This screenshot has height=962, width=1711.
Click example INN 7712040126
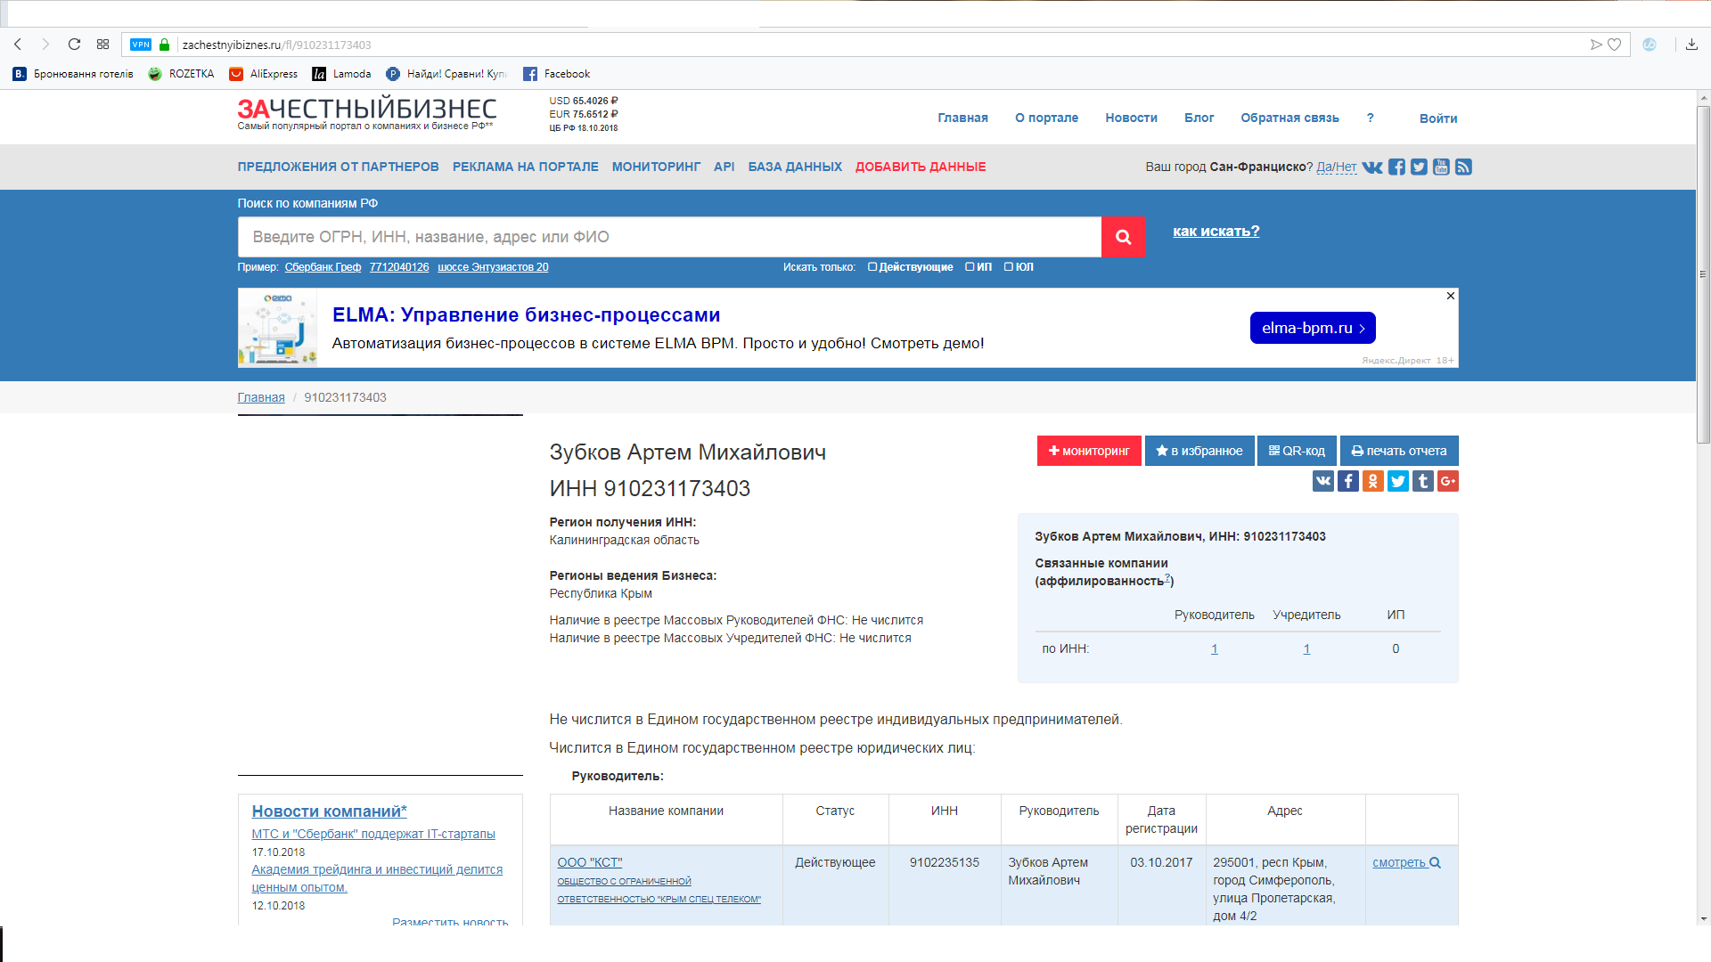click(399, 267)
